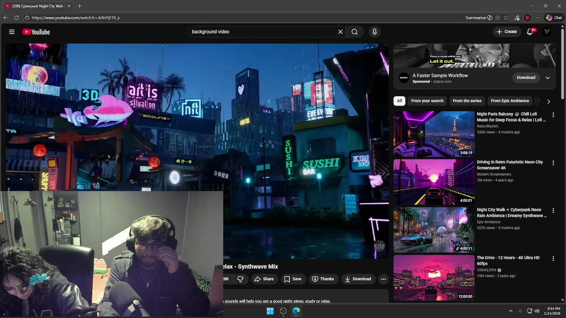Switch to Microsoft Edge in taskbar

click(x=296, y=311)
